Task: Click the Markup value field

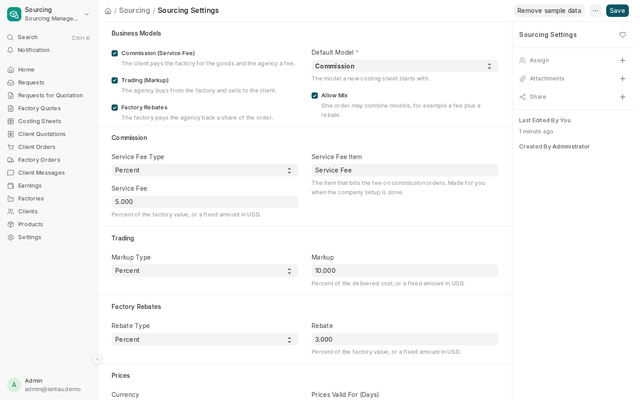Action: [405, 271]
